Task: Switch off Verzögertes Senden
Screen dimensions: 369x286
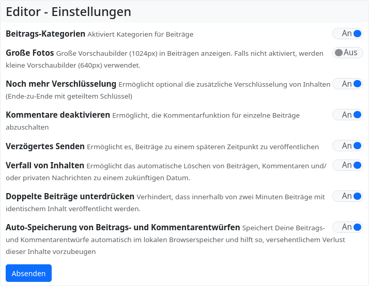Action: [x=347, y=146]
